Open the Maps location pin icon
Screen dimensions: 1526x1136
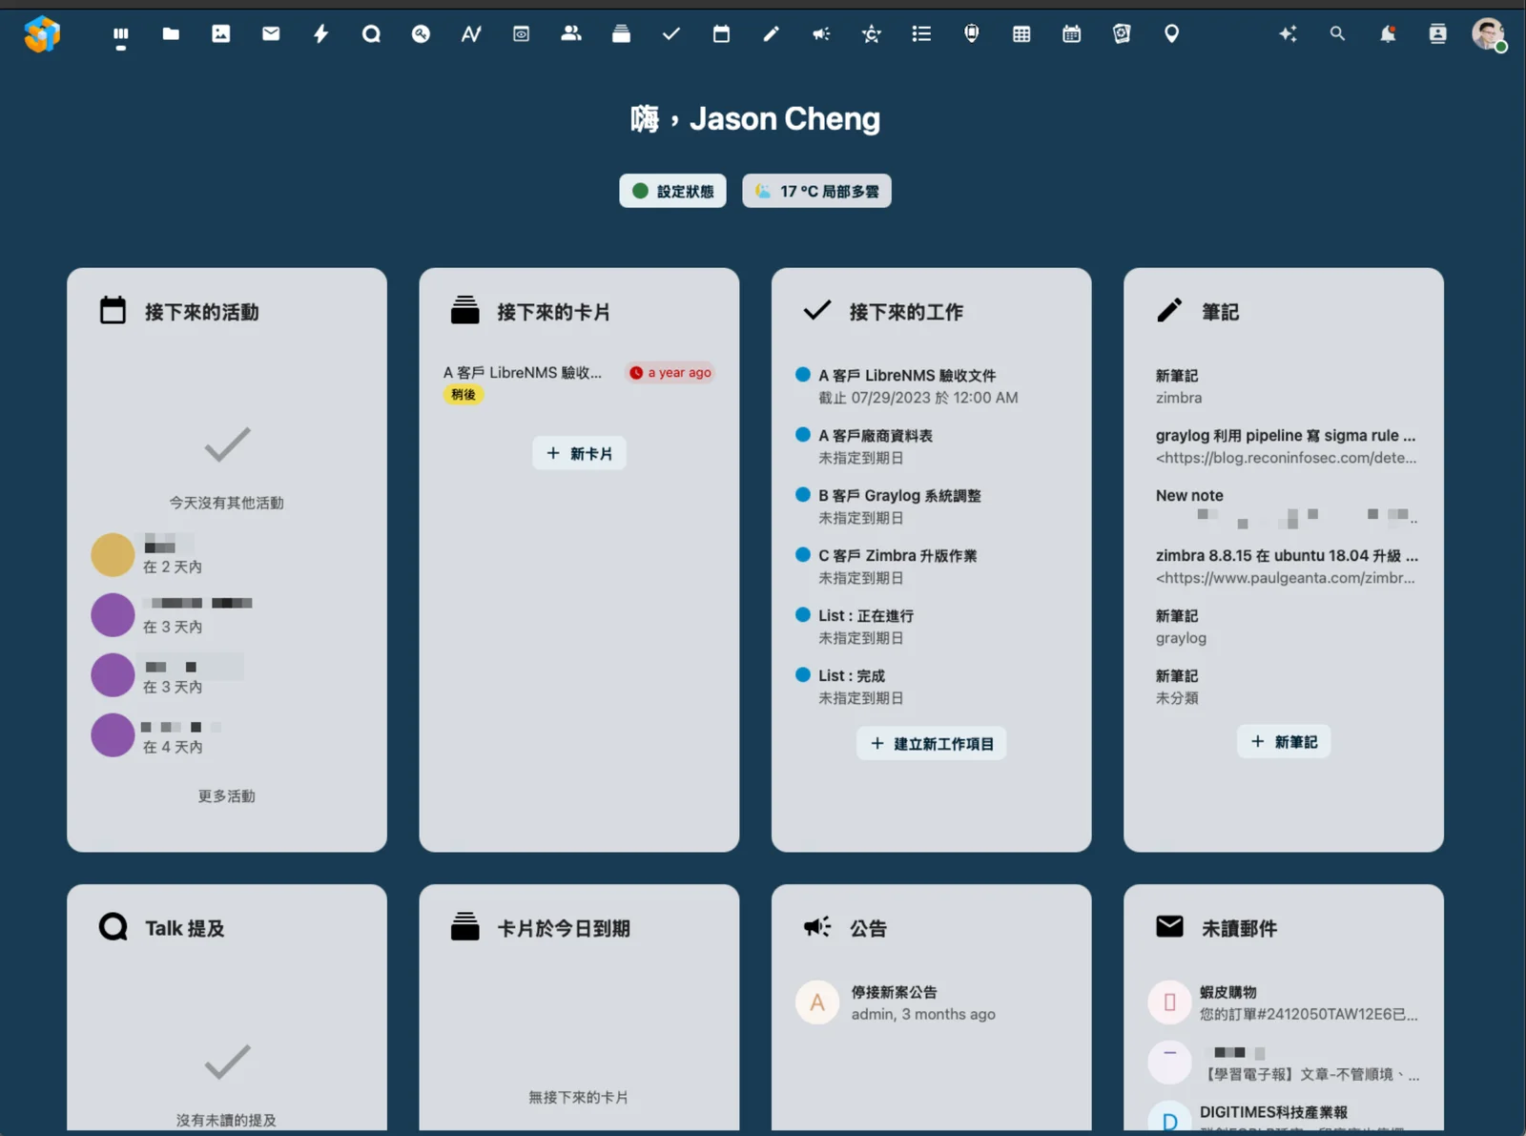(1171, 34)
